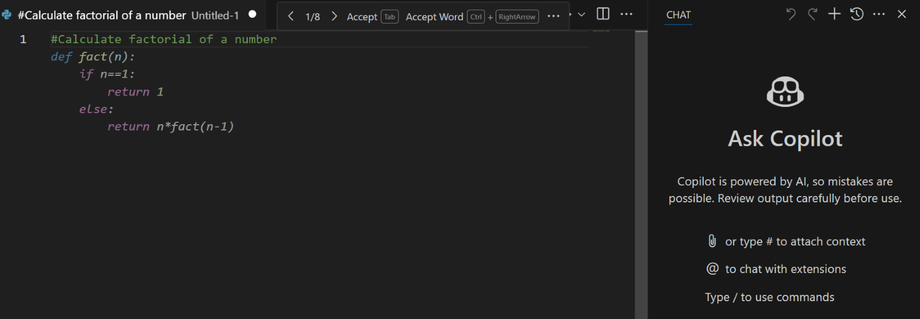
Task: Click the 1/8 suggestion counter
Action: (x=313, y=17)
